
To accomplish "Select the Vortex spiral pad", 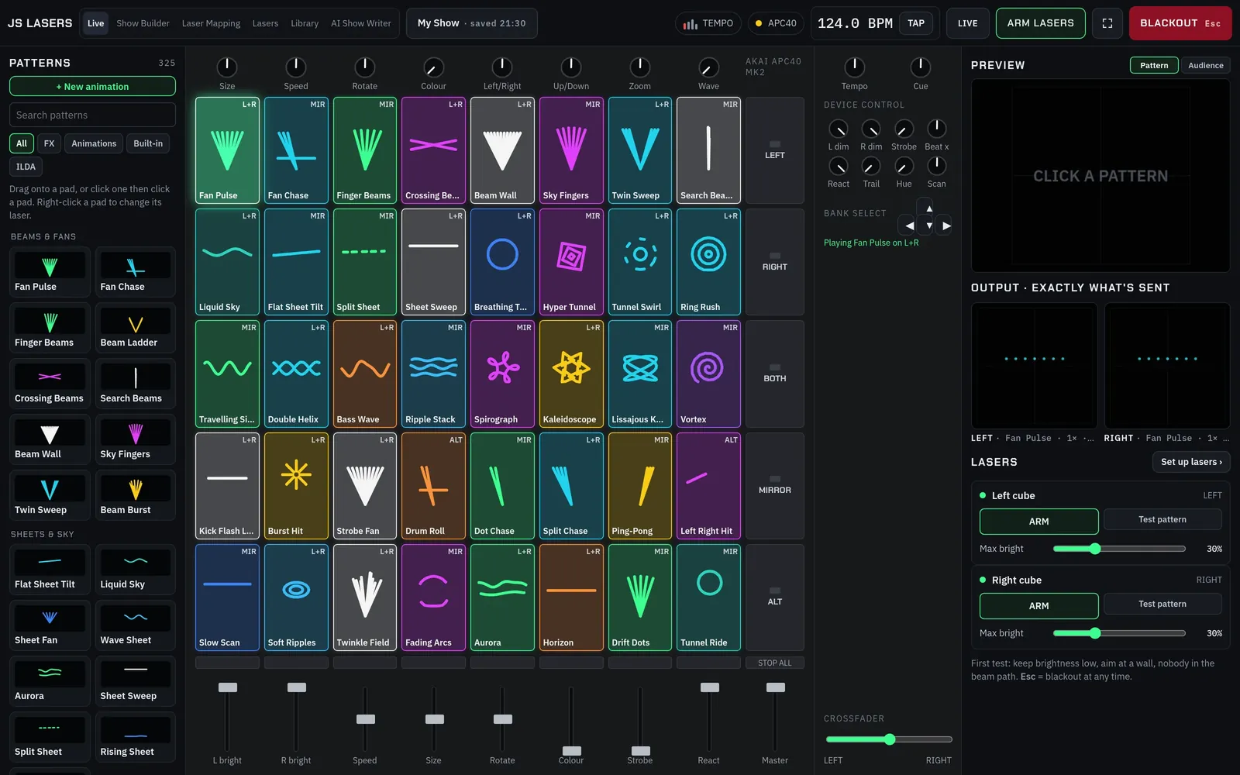I will [708, 374].
